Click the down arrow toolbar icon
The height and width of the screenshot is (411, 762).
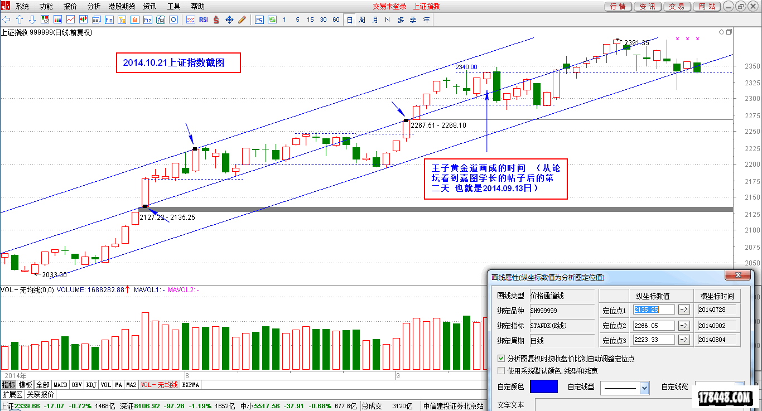pos(32,20)
